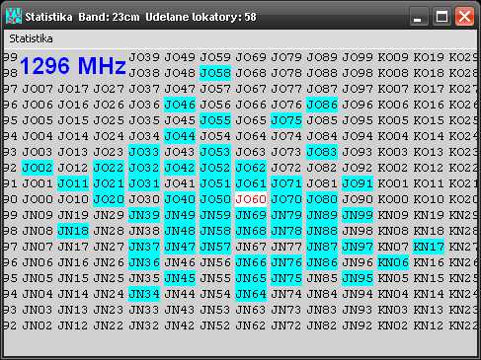This screenshot has width=481, height=360.
Task: Select highlighted locator JO02
Action: pyautogui.click(x=38, y=168)
